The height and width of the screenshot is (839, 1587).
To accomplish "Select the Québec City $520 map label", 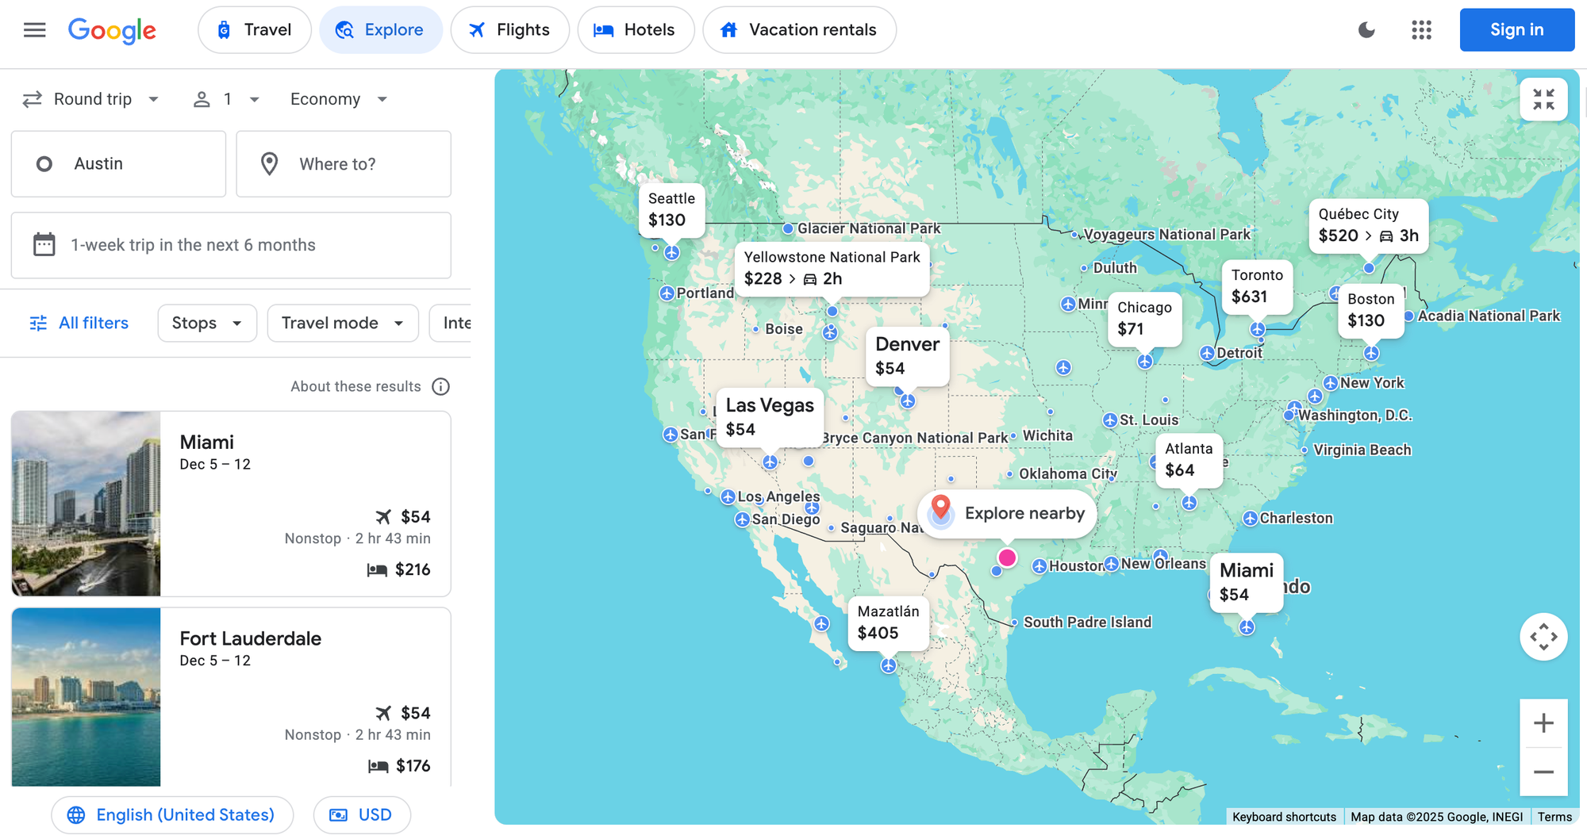I will coord(1368,225).
